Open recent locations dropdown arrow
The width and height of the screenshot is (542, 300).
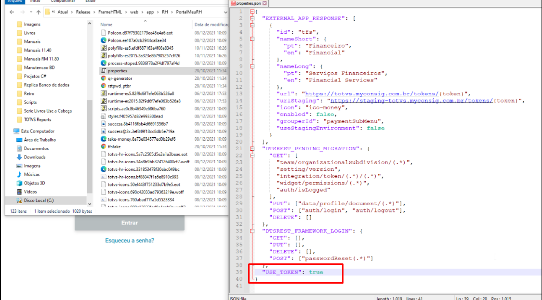coord(31,12)
